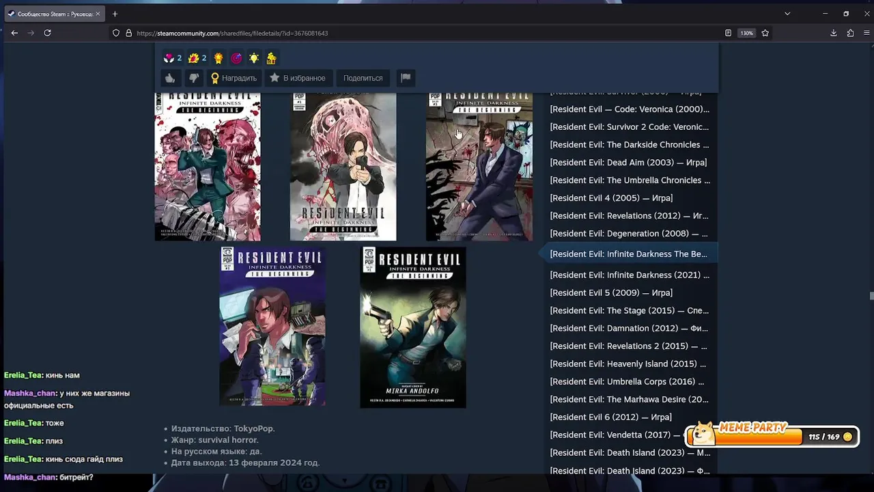
Task: Click the thumbs-down rate button
Action: coord(194,78)
